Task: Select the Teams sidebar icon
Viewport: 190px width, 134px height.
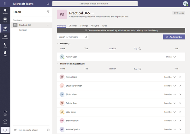Action: (5, 28)
